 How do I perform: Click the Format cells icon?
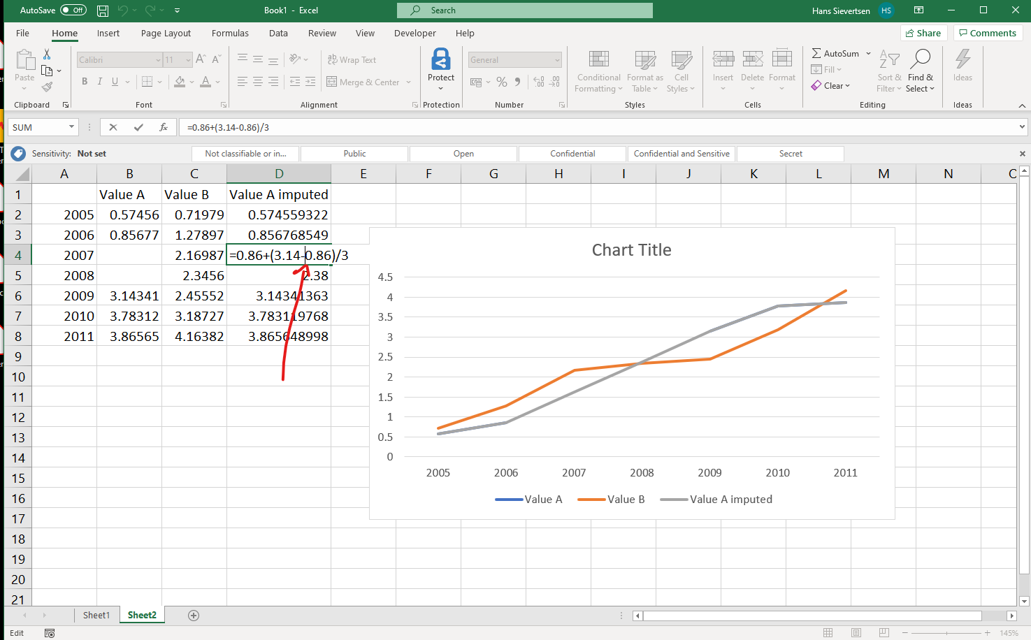click(782, 59)
